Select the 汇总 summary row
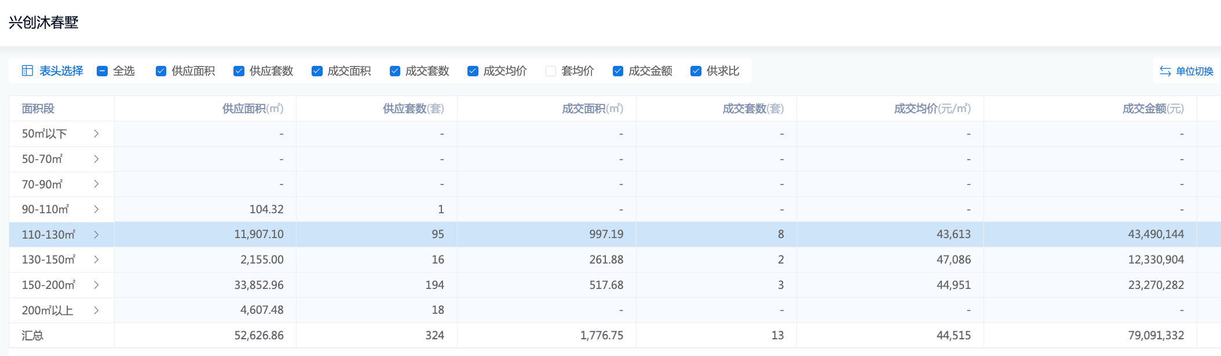1221x356 pixels. click(33, 336)
